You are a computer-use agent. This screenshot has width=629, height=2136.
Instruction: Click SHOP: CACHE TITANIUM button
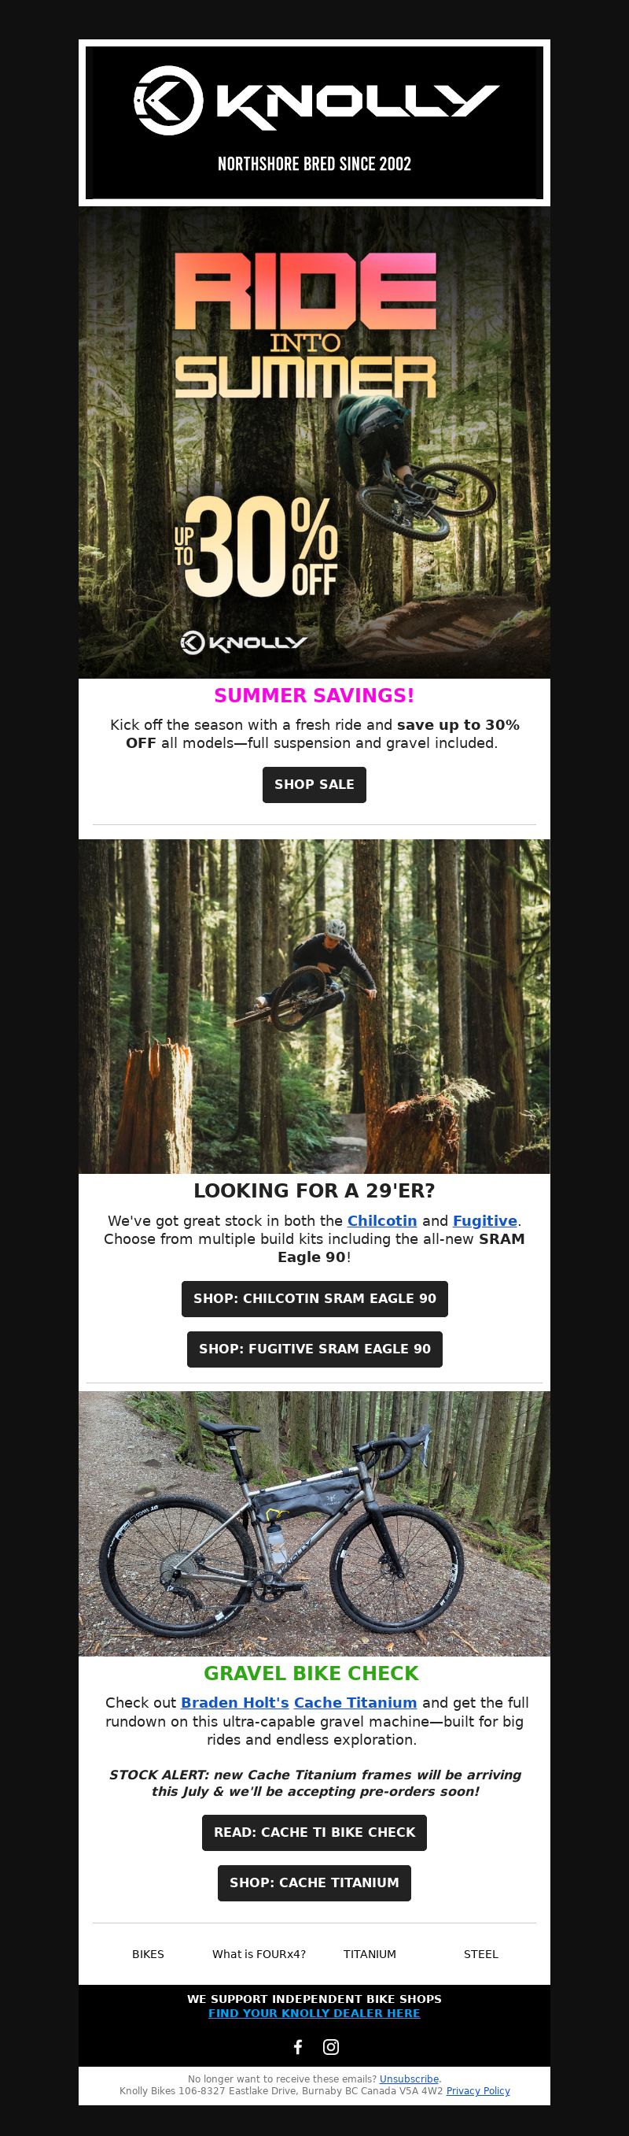click(x=314, y=1883)
